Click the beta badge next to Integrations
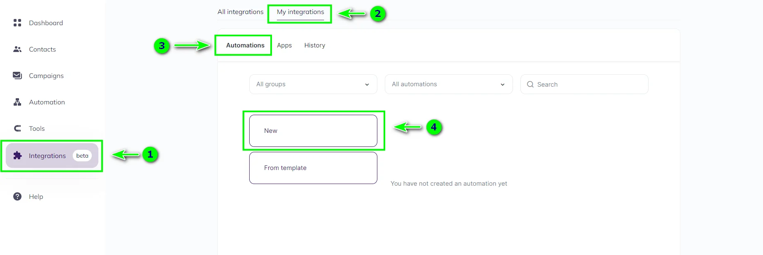The height and width of the screenshot is (255, 763). [x=82, y=156]
